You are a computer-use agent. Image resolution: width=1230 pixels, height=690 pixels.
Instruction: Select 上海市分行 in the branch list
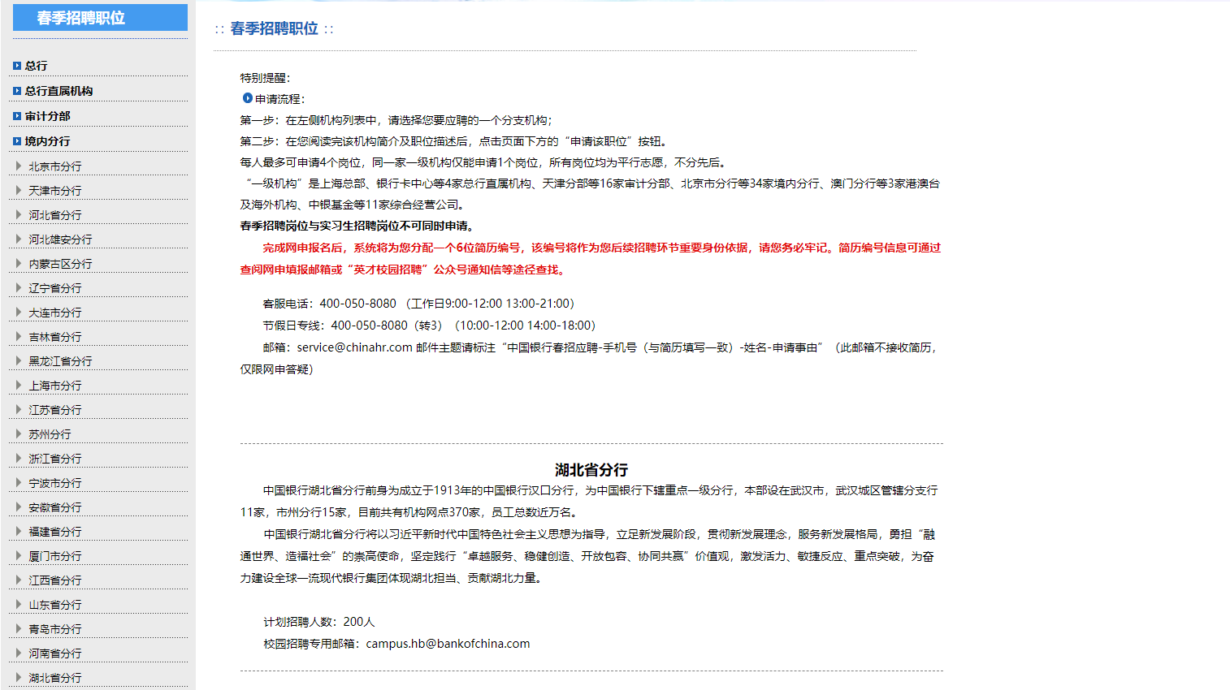[55, 386]
